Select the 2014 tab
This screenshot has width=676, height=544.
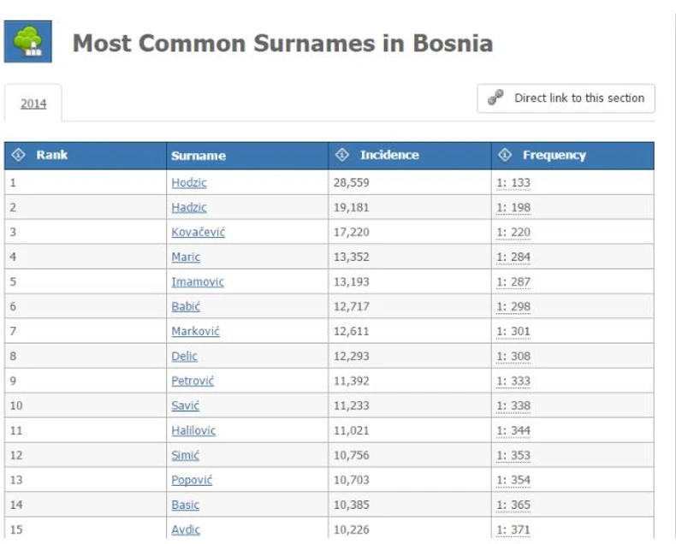(33, 103)
